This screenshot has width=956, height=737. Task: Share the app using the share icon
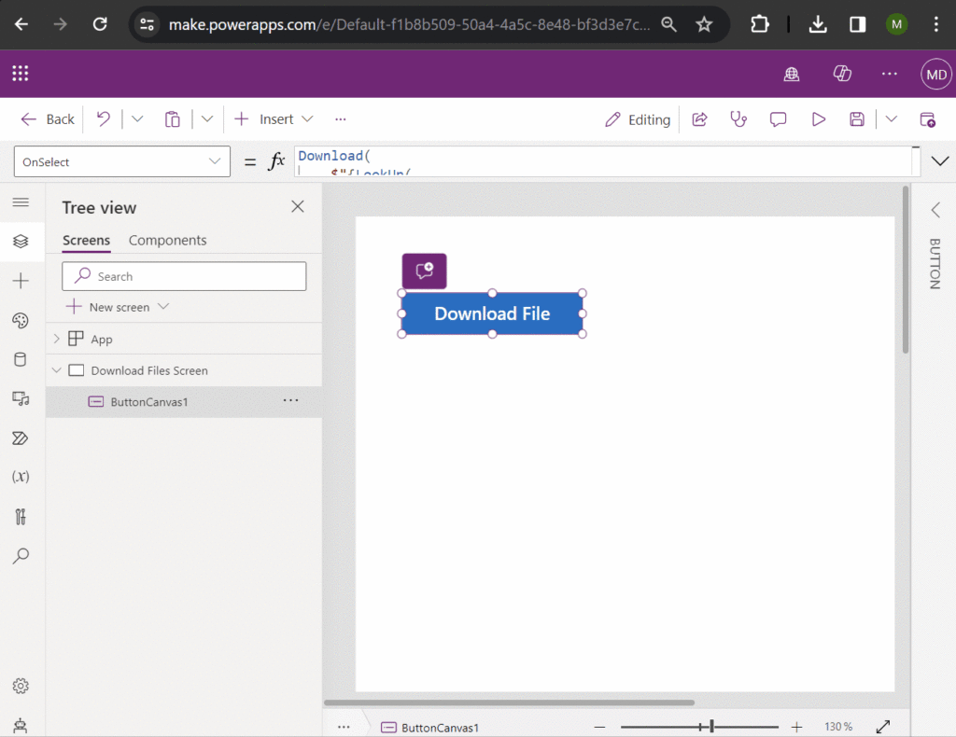tap(699, 119)
